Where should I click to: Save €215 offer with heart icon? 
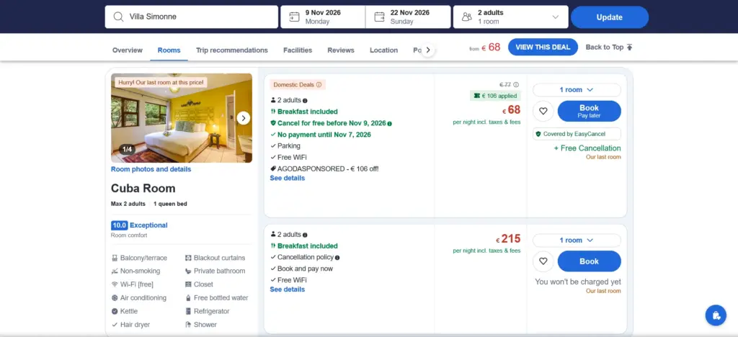click(x=543, y=261)
